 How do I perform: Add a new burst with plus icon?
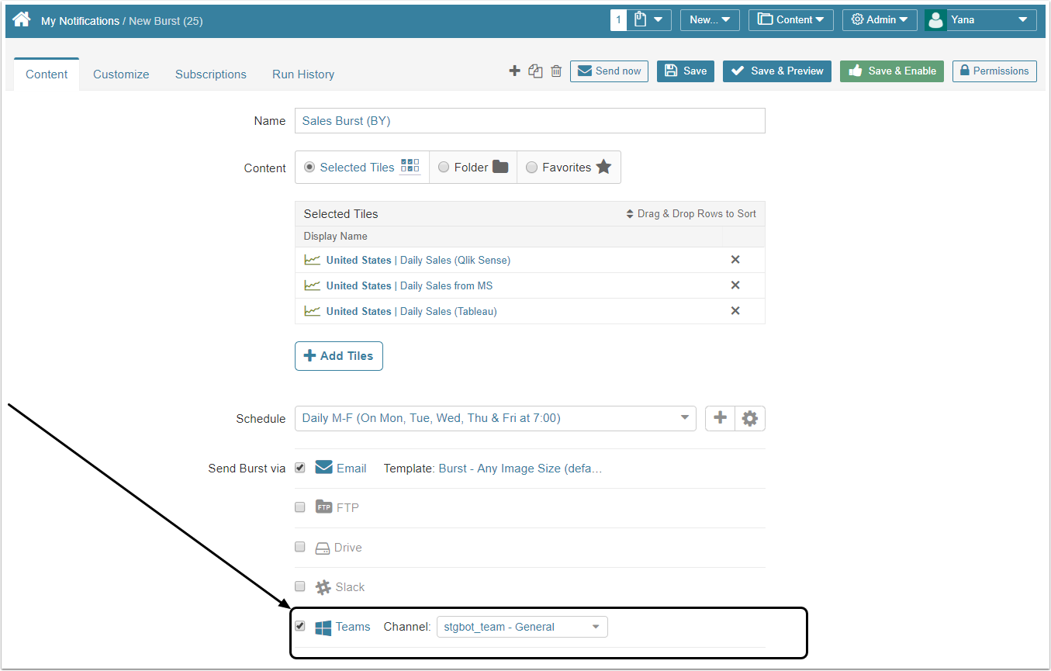(x=514, y=71)
